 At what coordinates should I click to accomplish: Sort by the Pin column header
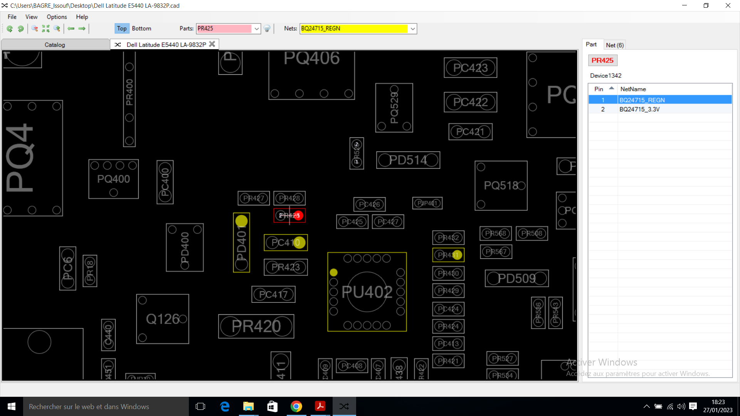coord(599,89)
